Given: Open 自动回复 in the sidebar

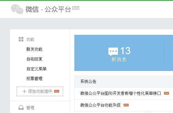Looking at the screenshot, I should tap(34, 59).
